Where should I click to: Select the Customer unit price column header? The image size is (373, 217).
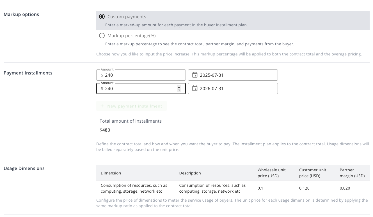point(313,173)
